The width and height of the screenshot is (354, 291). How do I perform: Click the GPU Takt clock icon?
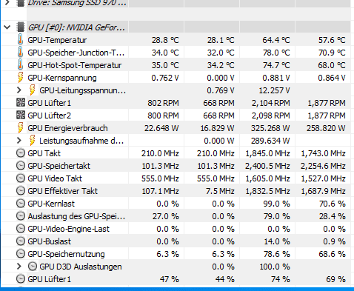pyautogui.click(x=21, y=153)
